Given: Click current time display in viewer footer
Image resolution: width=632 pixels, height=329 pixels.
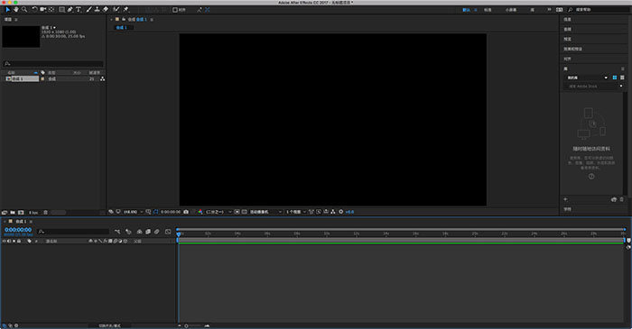Looking at the screenshot, I should pyautogui.click(x=171, y=212).
